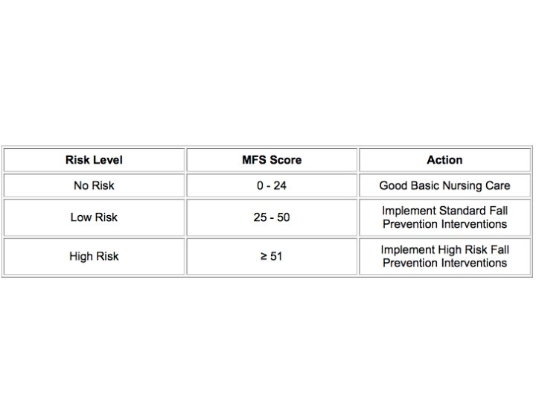Select the greater-than-or-equal symbol
Image resolution: width=536 pixels, height=402 pixels.
264,256
